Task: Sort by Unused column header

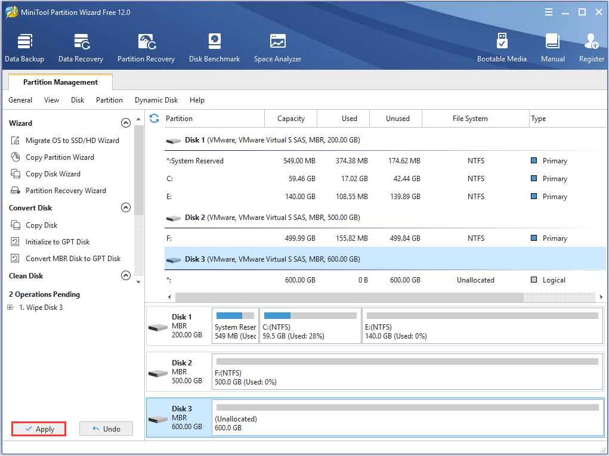Action: (396, 119)
